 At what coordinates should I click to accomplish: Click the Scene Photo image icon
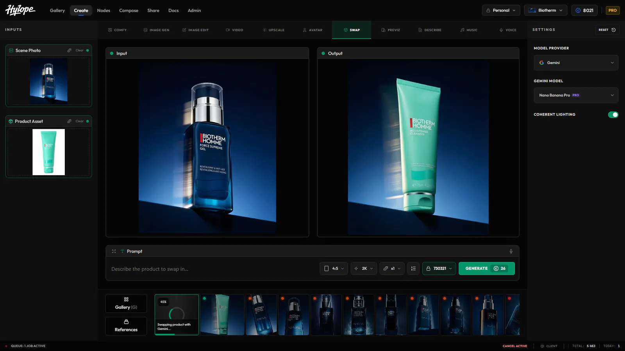point(11,50)
